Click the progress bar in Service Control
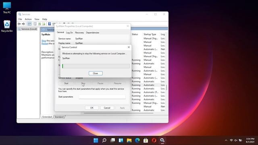Screen dimensions: 258x145 tap(96, 66)
